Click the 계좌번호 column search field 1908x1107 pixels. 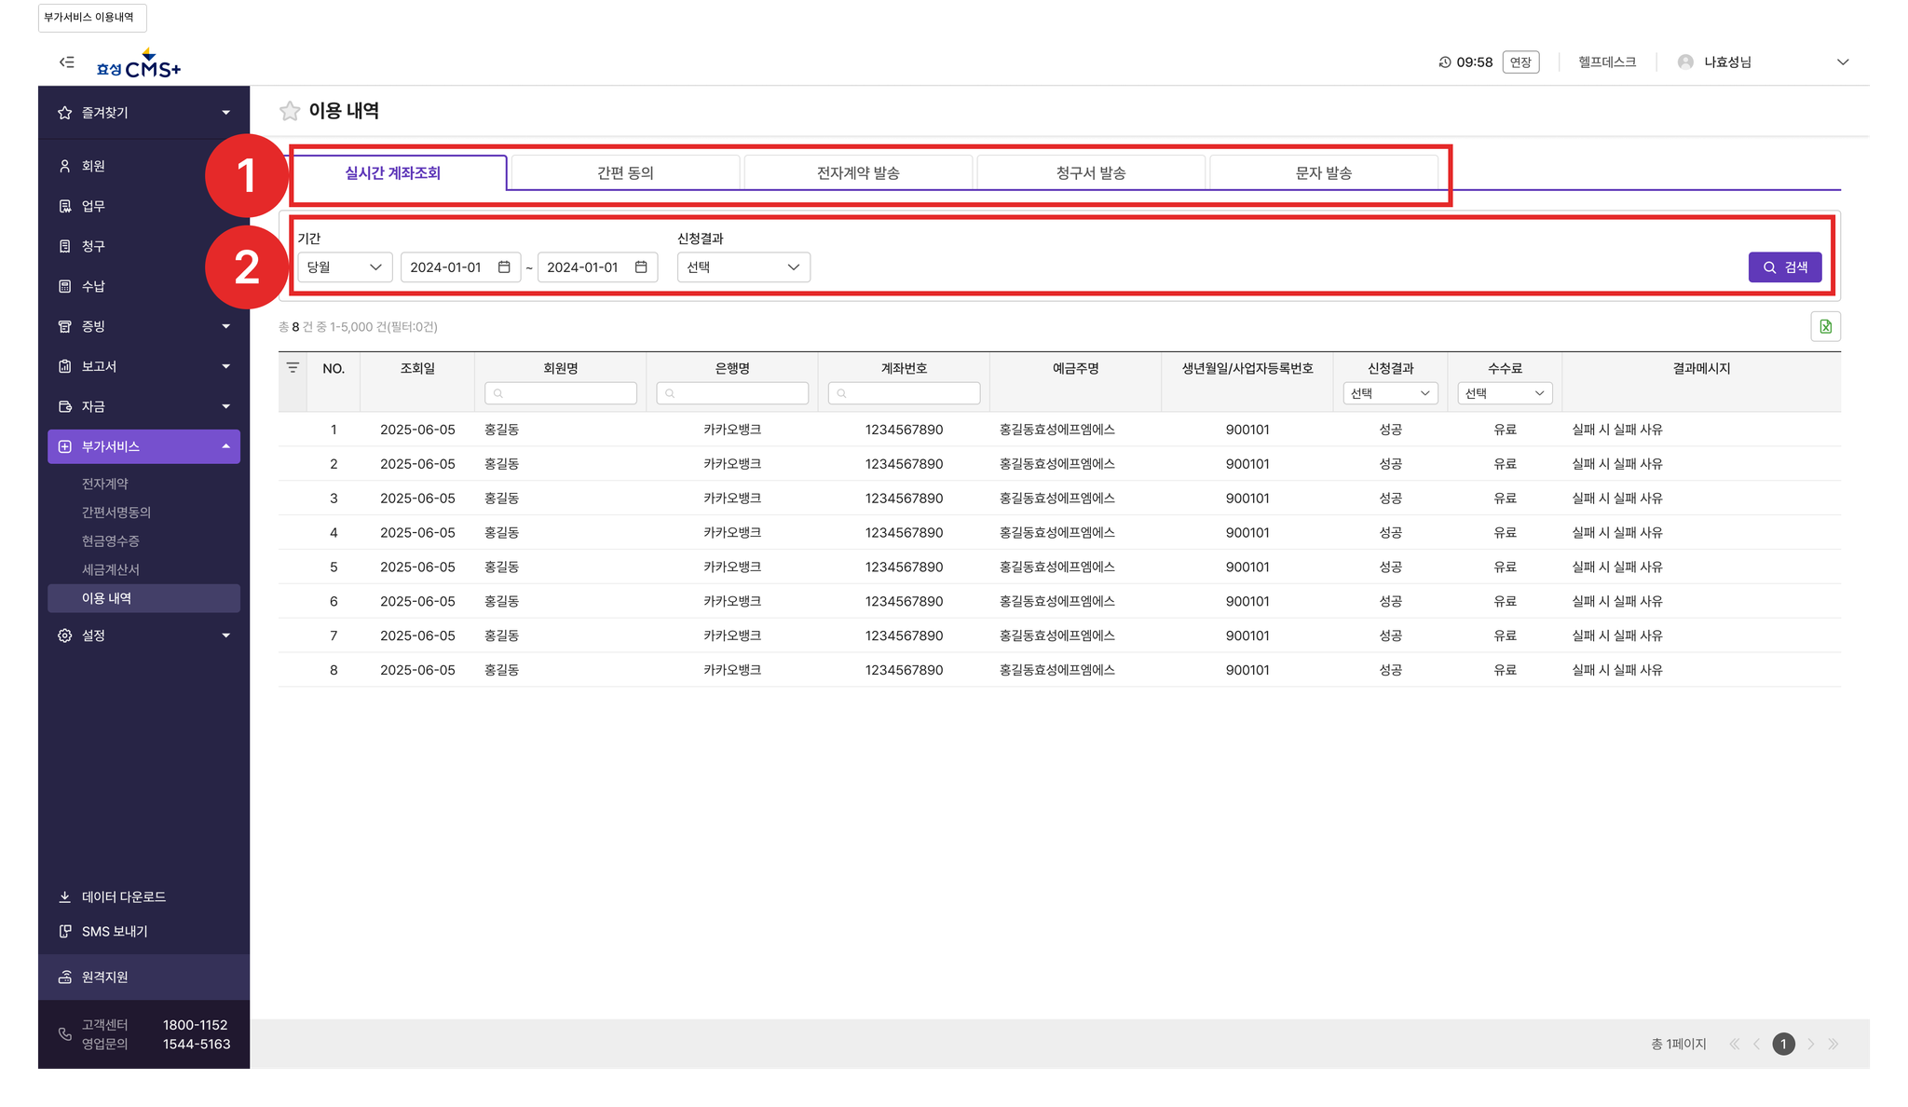click(904, 393)
